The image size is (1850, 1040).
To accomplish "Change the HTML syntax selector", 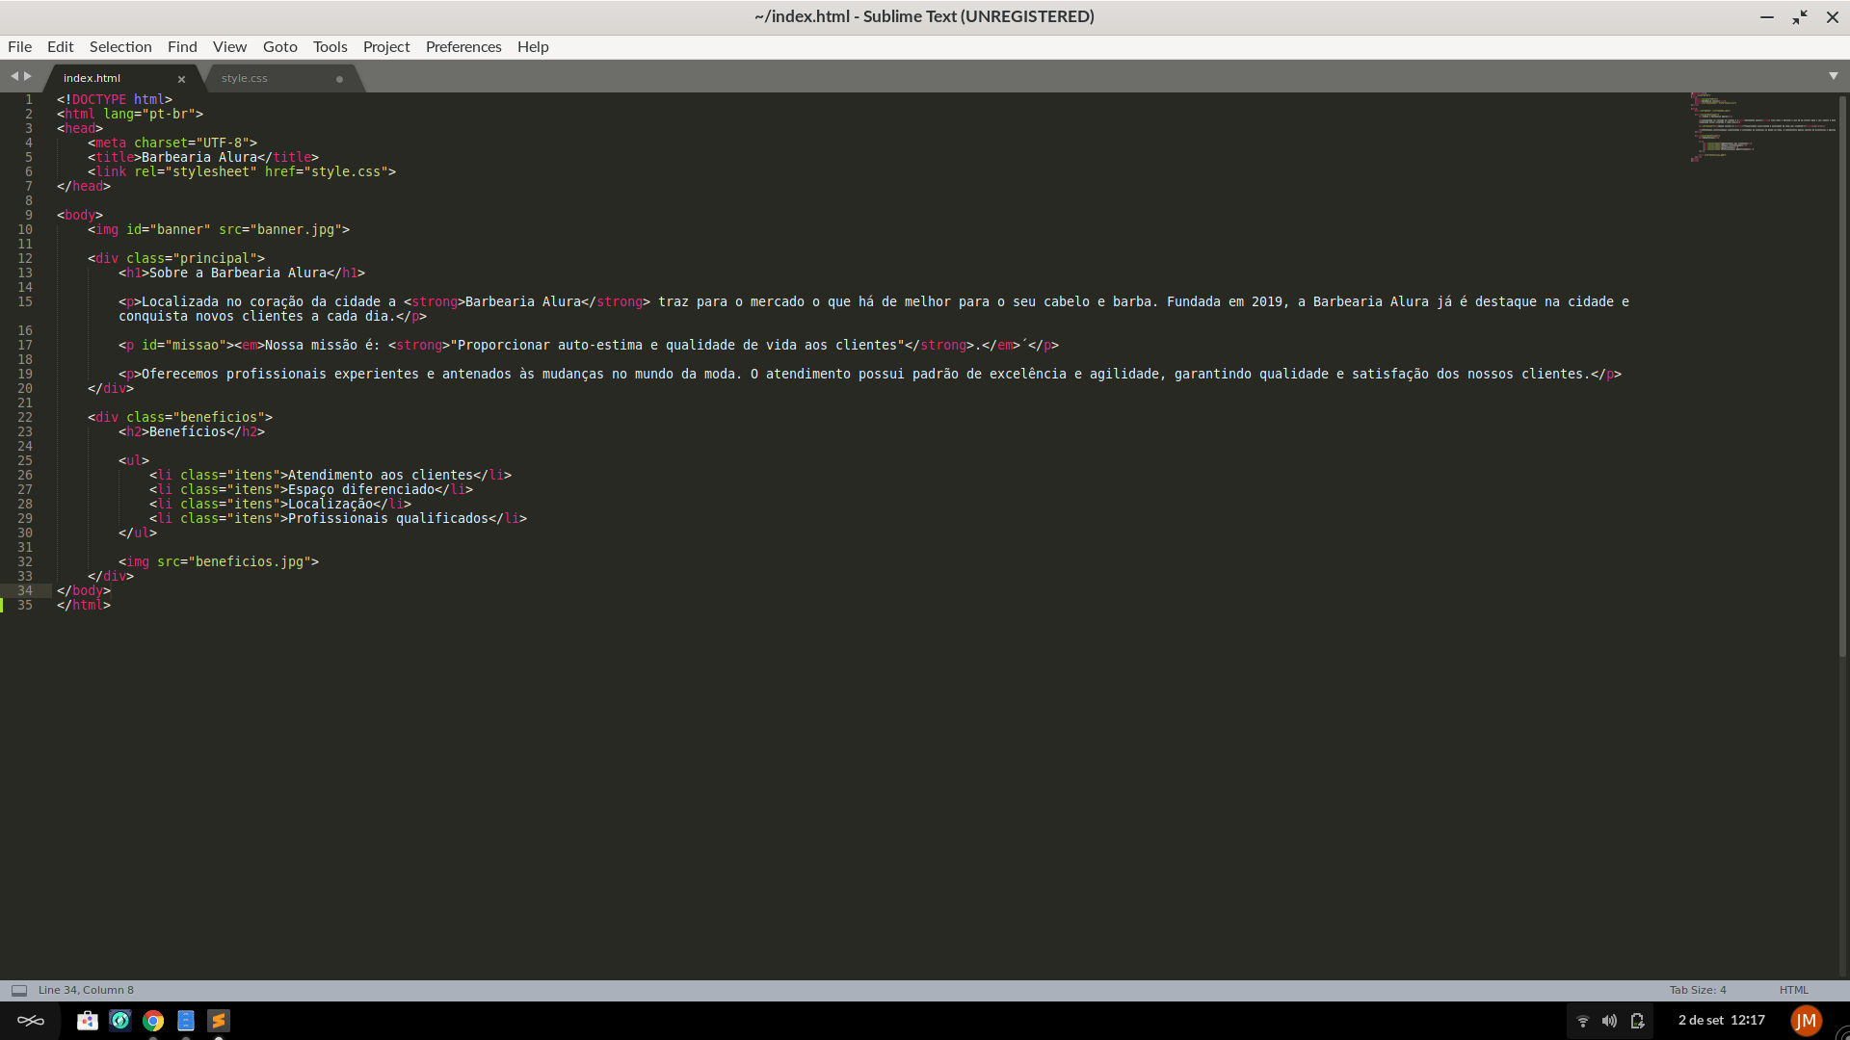I will point(1793,990).
